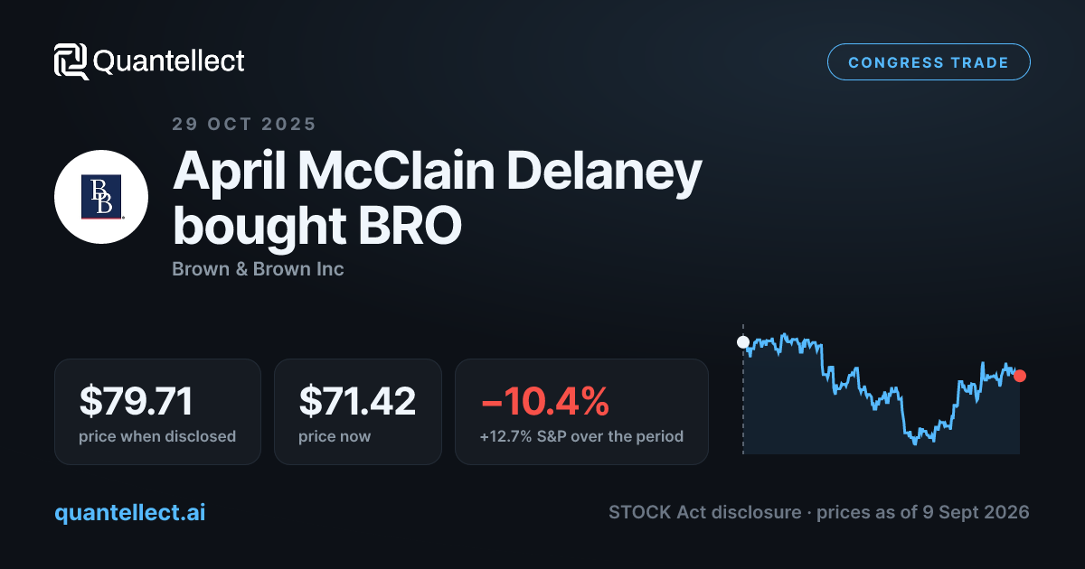Click the dashed vertical disclosure line
Viewport: 1085px width, 569px height.
(x=743, y=388)
